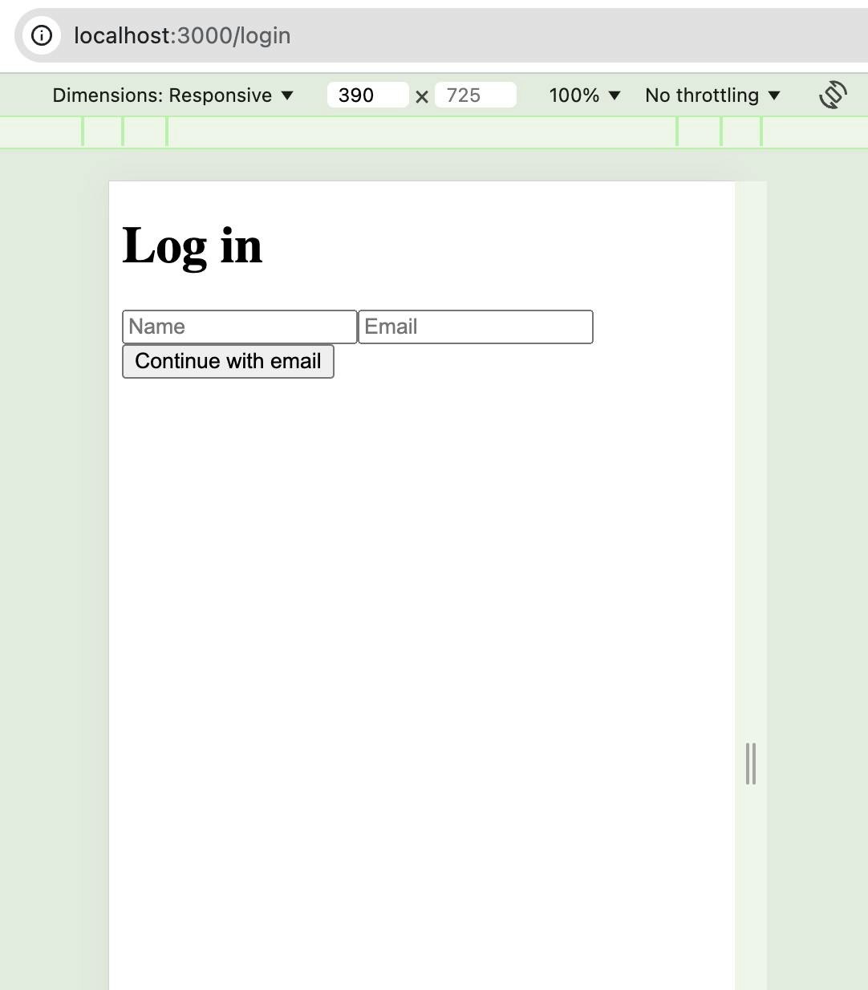
Task: Focus the Name input field
Action: (x=239, y=327)
